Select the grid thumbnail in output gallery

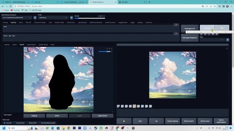pos(118,106)
